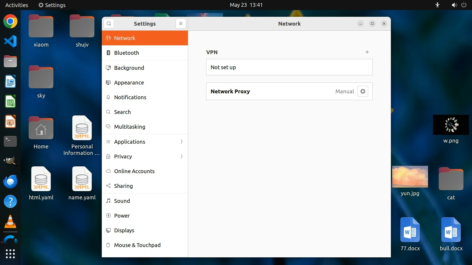Select Bluetooth in the settings sidebar
Screen dimensions: 472x265
[x=145, y=53]
